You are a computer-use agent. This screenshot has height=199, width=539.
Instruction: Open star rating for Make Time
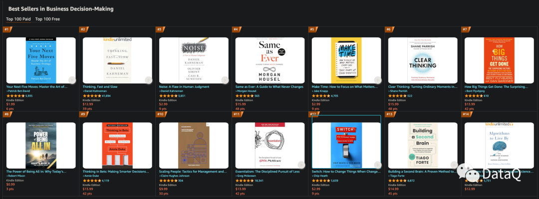[320, 96]
